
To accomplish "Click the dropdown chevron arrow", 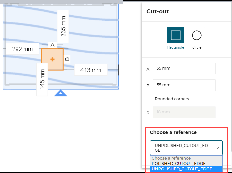I will click(x=217, y=148).
